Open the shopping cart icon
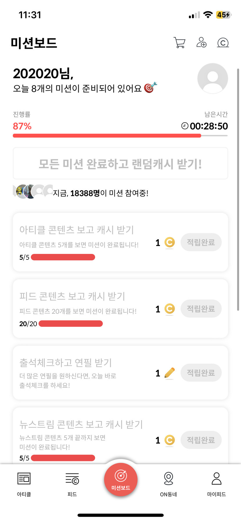The height and width of the screenshot is (522, 241). pos(179,43)
